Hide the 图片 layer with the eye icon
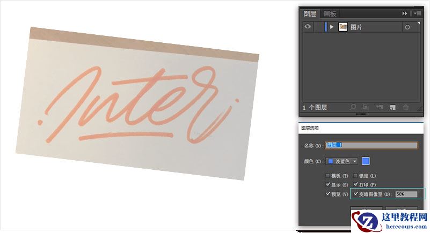 308,27
